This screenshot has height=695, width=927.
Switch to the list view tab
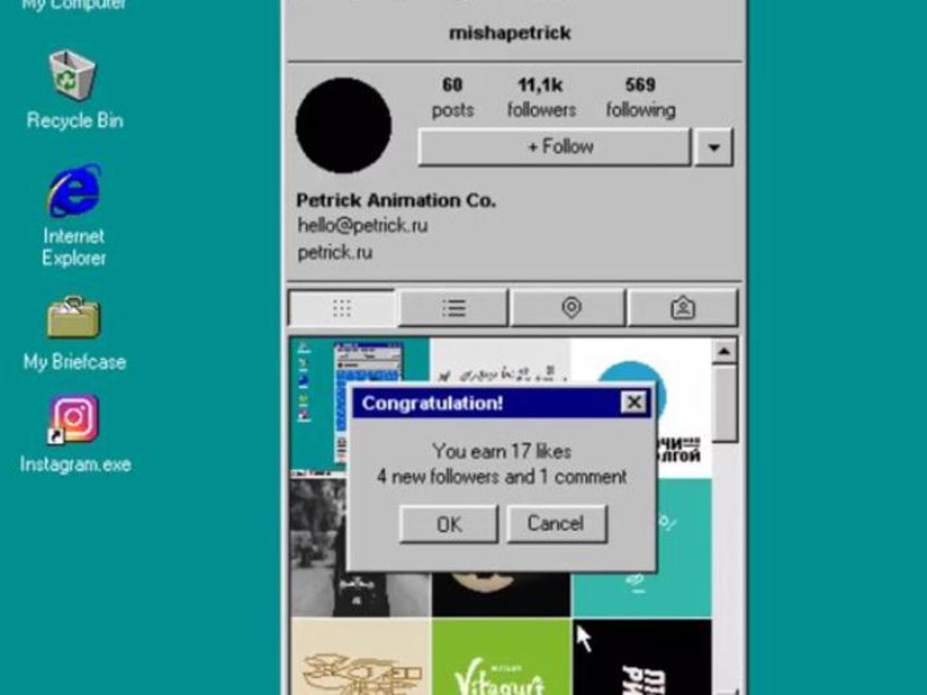[454, 308]
